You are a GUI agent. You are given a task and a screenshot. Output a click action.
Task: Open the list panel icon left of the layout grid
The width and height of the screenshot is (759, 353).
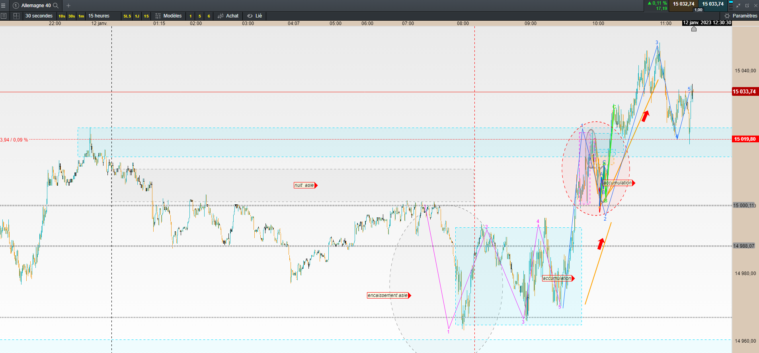point(4,16)
